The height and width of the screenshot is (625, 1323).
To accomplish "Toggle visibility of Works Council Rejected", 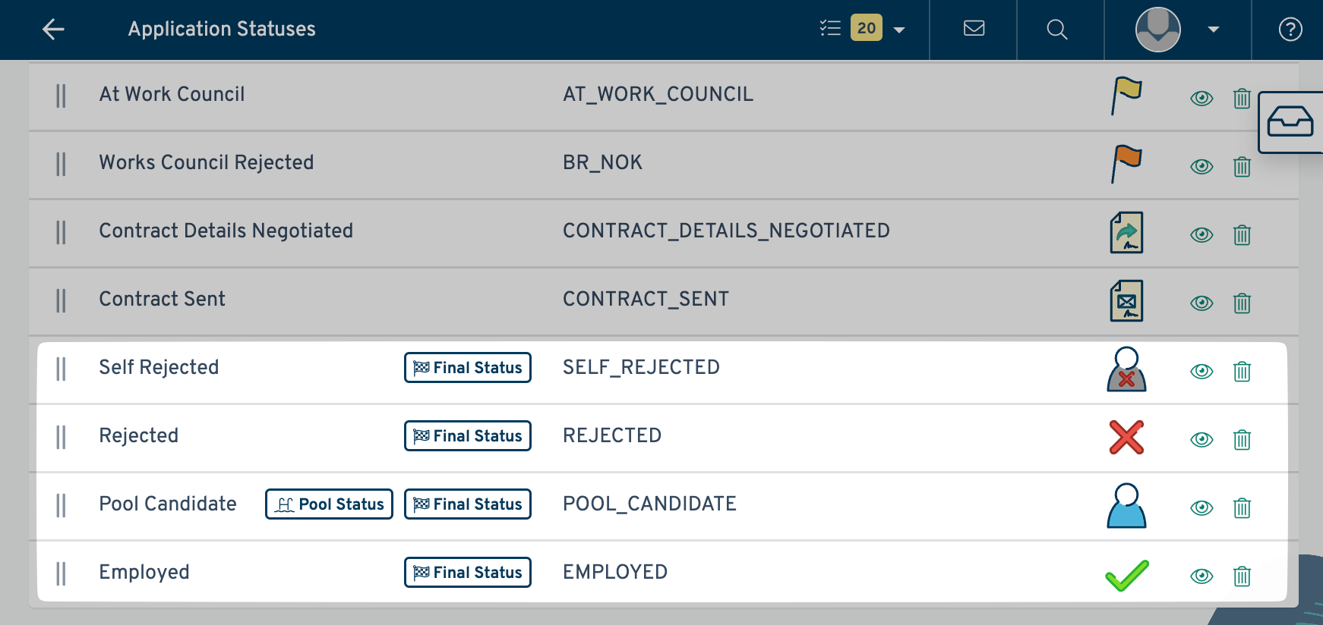I will [1201, 166].
